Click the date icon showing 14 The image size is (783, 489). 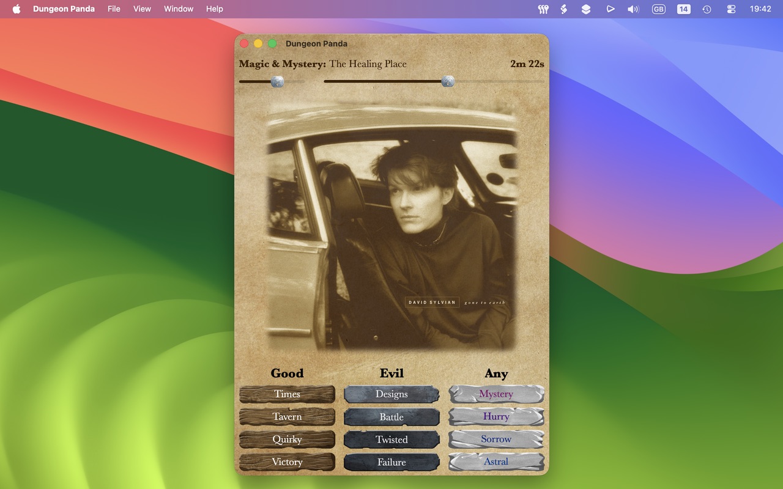click(x=683, y=9)
